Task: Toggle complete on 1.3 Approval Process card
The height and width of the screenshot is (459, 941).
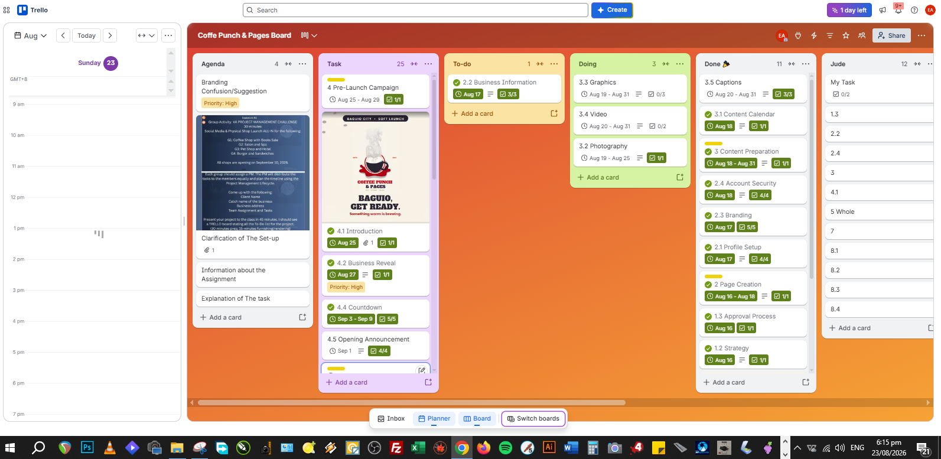Action: [x=708, y=317]
